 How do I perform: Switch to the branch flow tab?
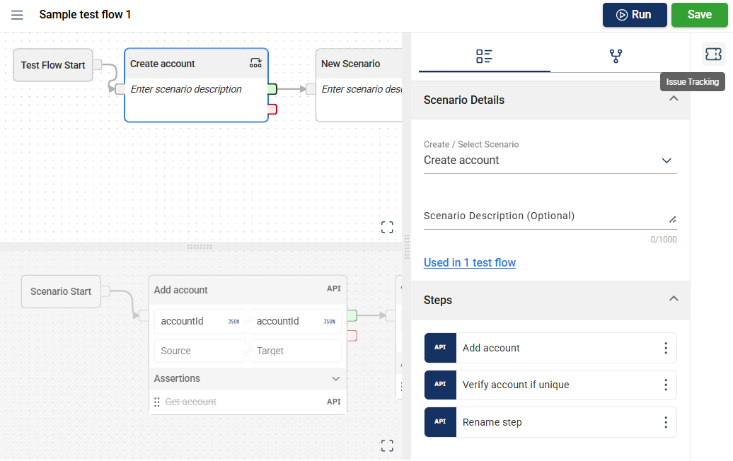[x=616, y=57]
